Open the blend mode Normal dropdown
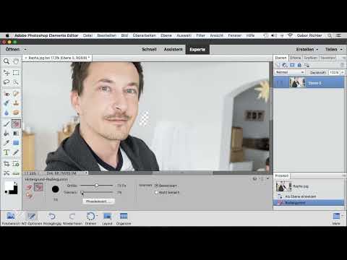 point(289,72)
